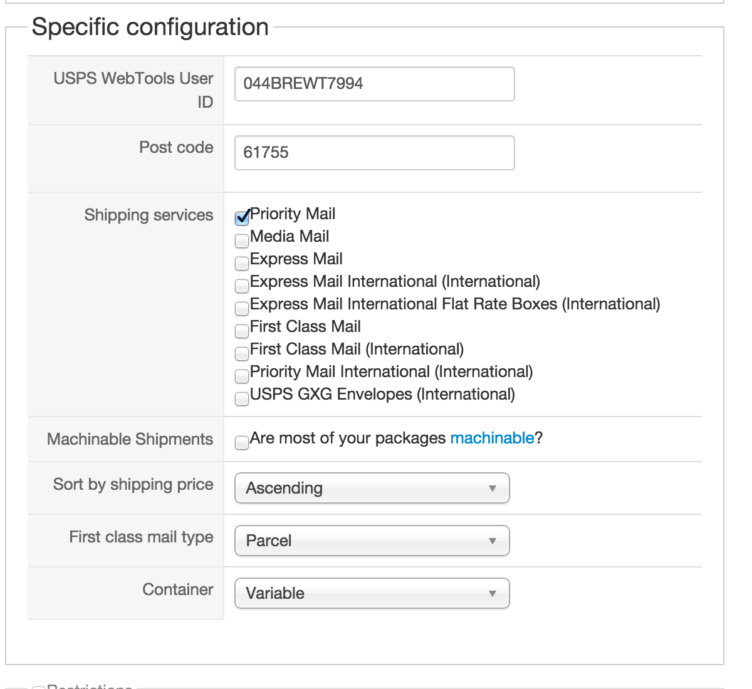Check Priority Mail International (International) box

coord(242,376)
